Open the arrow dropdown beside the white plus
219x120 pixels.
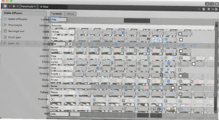point(17,6)
